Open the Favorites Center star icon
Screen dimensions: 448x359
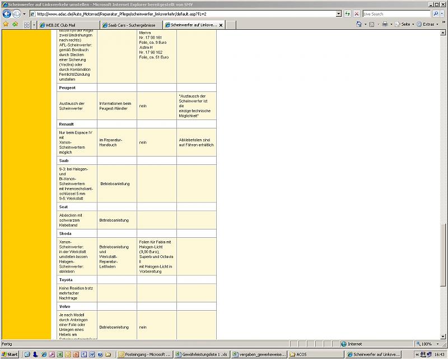tap(6, 24)
